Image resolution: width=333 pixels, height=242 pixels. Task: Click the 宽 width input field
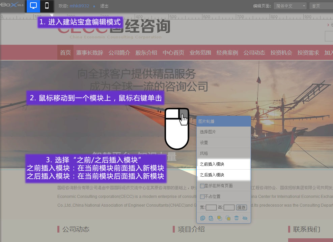click(211, 208)
